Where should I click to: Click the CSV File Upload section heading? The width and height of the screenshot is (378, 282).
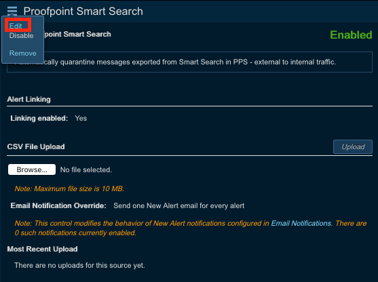tap(36, 146)
